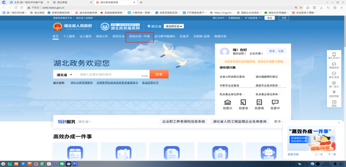Click 注册 button in top bar

(x=284, y=18)
